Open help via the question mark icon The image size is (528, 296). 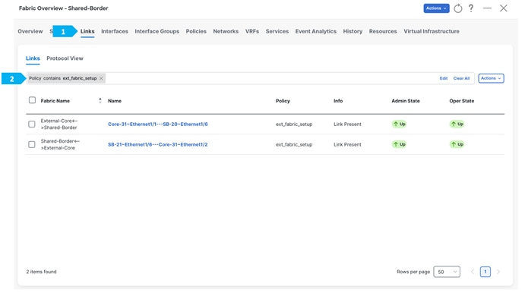(471, 8)
